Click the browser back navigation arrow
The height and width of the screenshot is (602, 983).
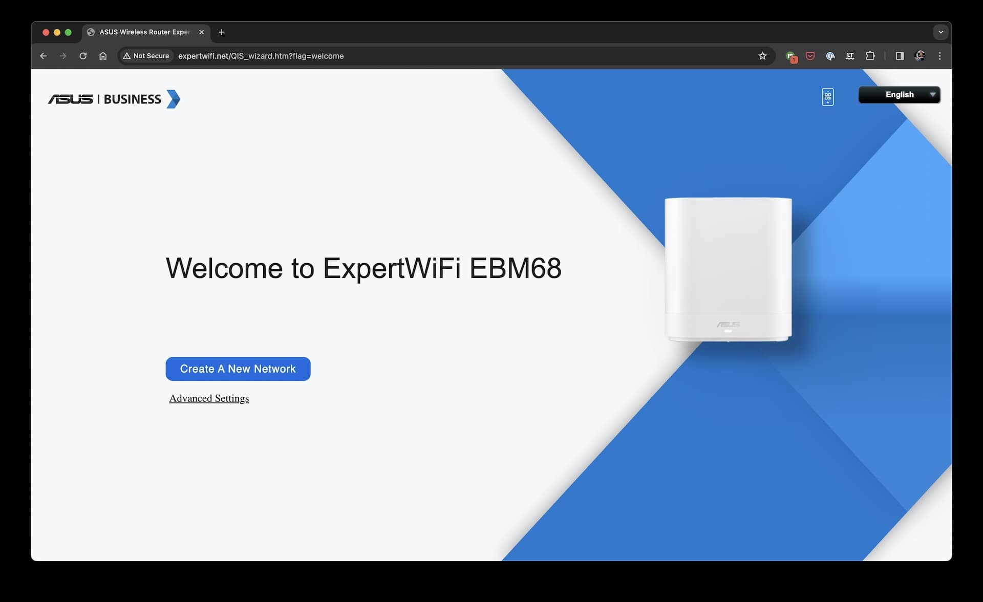(44, 56)
